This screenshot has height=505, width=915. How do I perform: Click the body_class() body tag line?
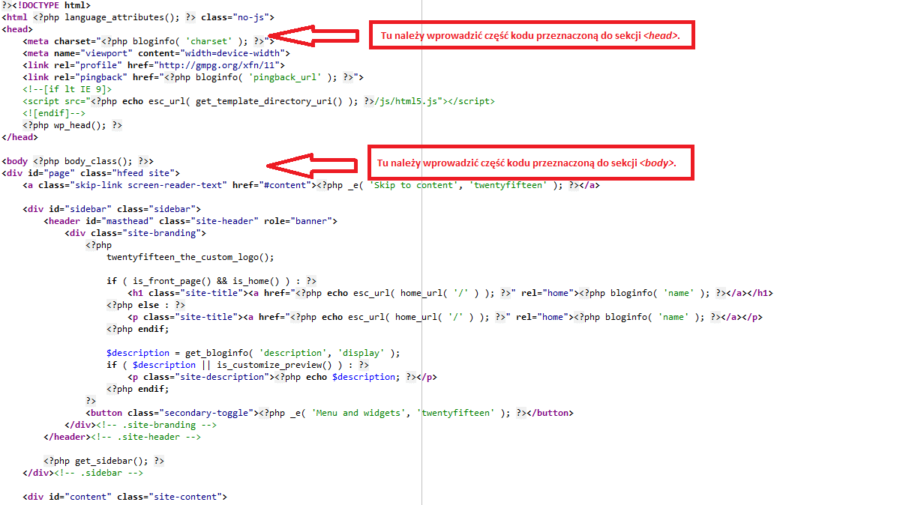point(78,161)
